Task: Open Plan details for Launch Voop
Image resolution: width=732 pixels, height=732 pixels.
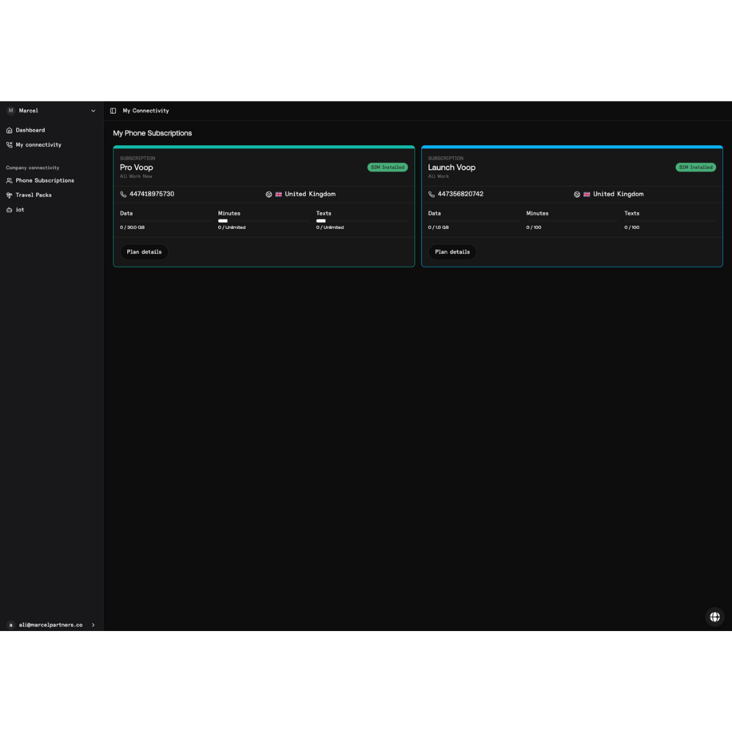Action: point(452,252)
